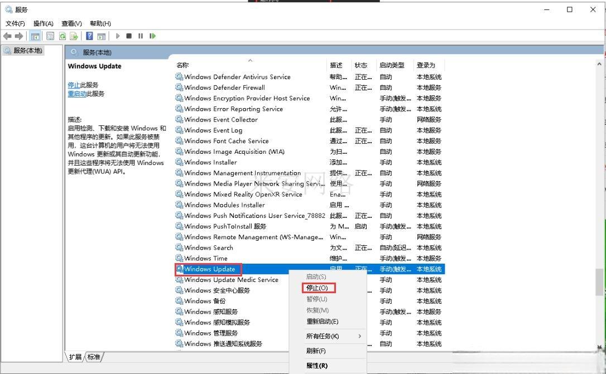
Task: Click gear icon of Windows Time row
Action: click(179, 258)
